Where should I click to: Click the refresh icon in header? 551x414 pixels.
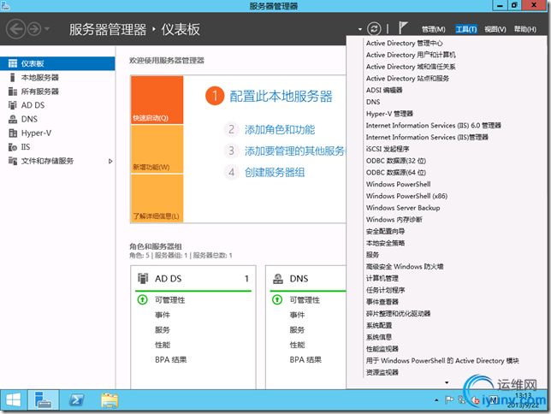(x=374, y=28)
